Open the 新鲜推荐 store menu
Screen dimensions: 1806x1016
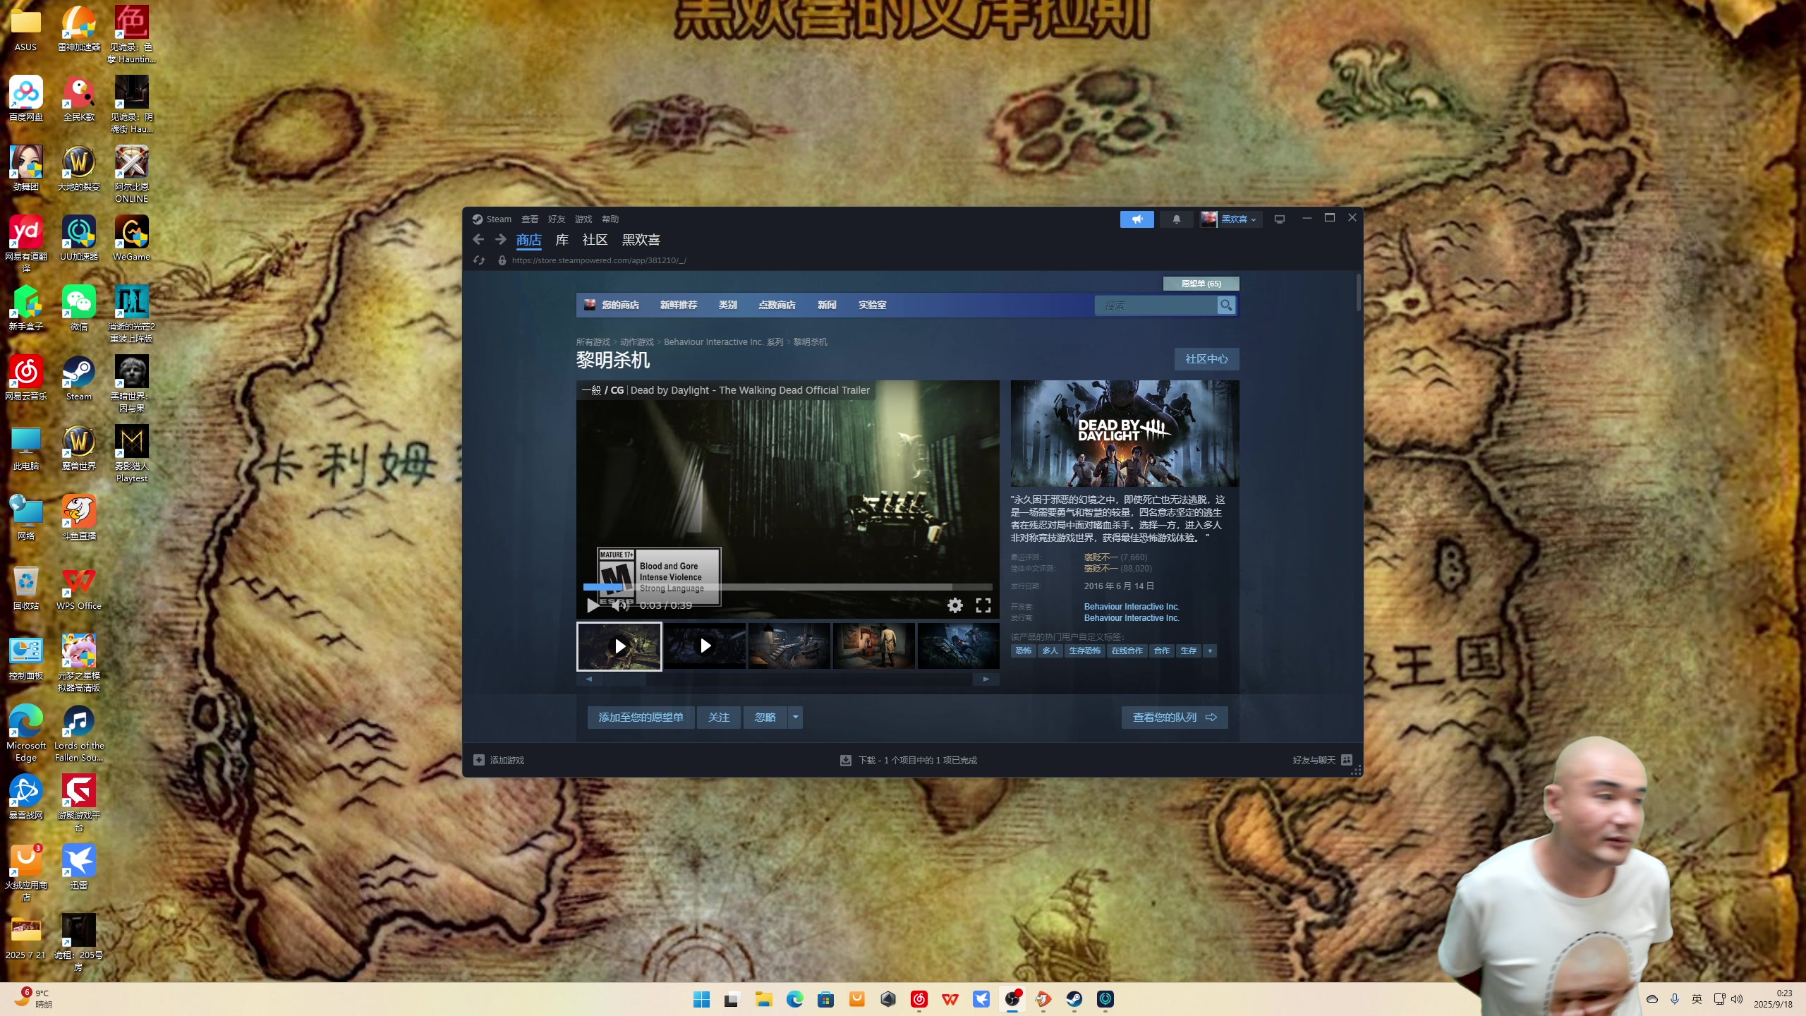click(678, 305)
